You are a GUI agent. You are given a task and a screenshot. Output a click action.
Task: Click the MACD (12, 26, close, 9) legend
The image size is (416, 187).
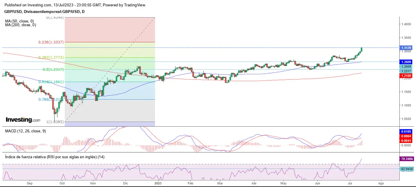click(25, 131)
